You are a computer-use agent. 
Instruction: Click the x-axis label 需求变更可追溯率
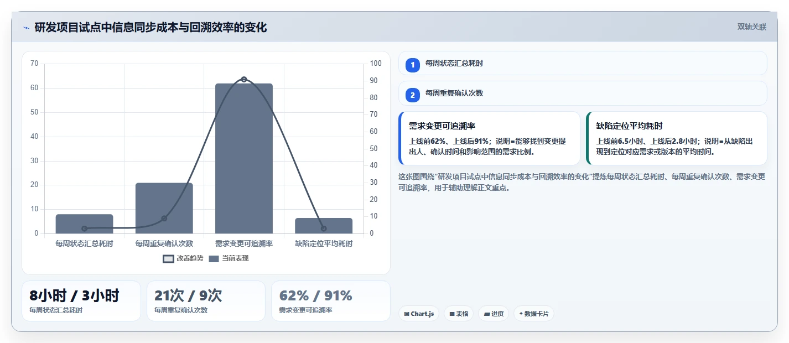(244, 243)
